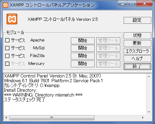Viewport: 155px width, 124px height.
Task: Click the "Windows 6.1 Build 7601" log line
Action: point(53,81)
